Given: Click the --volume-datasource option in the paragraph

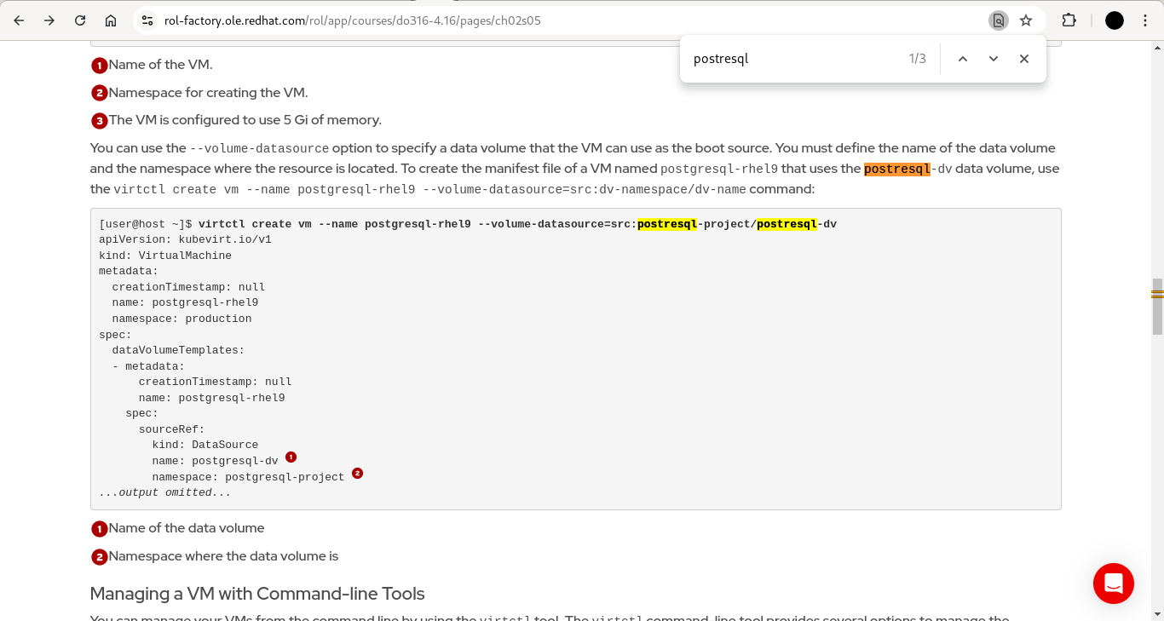Looking at the screenshot, I should coord(259,148).
